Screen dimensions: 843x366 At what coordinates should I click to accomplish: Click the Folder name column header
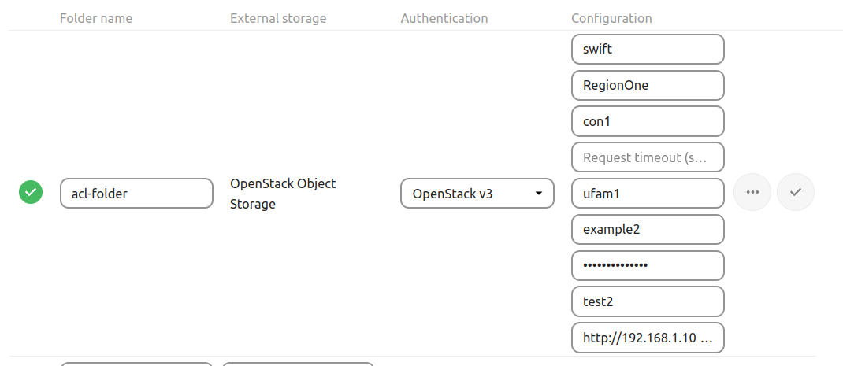click(96, 18)
